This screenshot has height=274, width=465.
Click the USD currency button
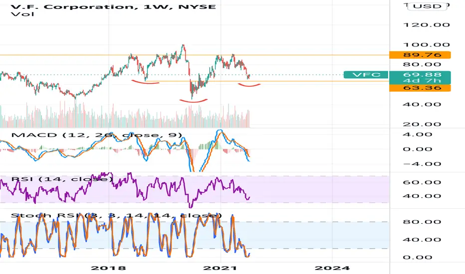[427, 6]
